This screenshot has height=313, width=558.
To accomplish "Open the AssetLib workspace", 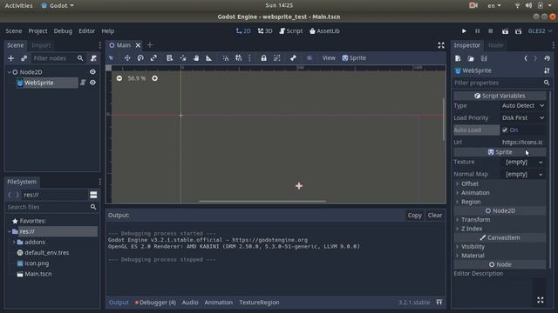I will tap(324, 31).
